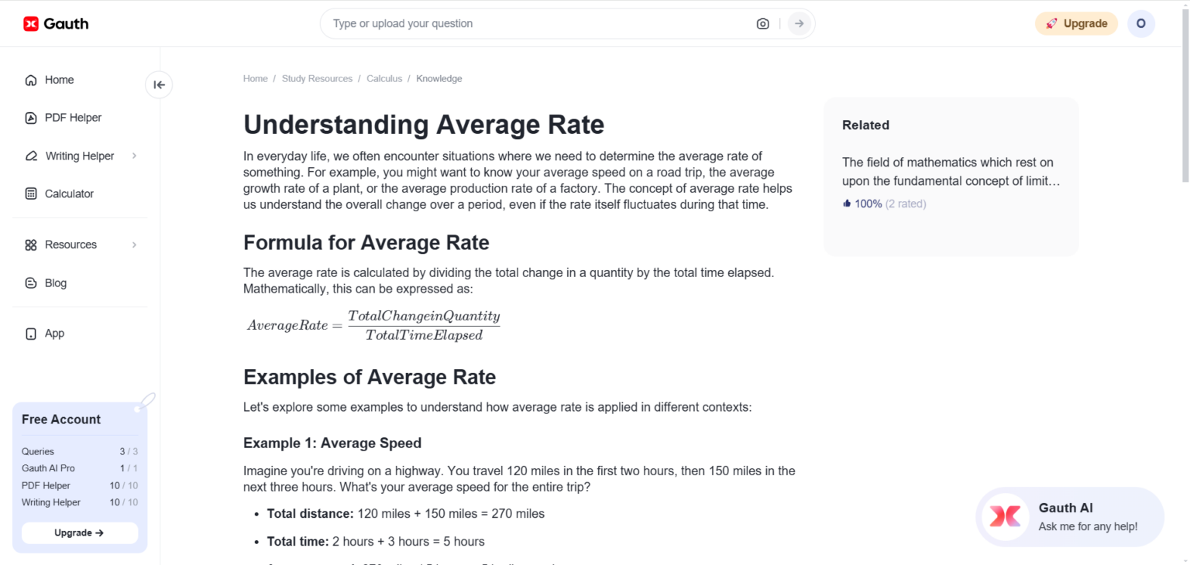Click the camera icon to upload a question

(x=762, y=23)
